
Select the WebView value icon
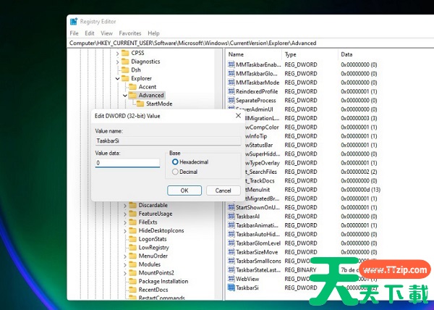(x=231, y=279)
